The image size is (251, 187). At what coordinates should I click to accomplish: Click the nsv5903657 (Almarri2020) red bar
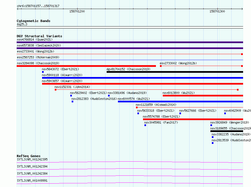pos(142,84)
